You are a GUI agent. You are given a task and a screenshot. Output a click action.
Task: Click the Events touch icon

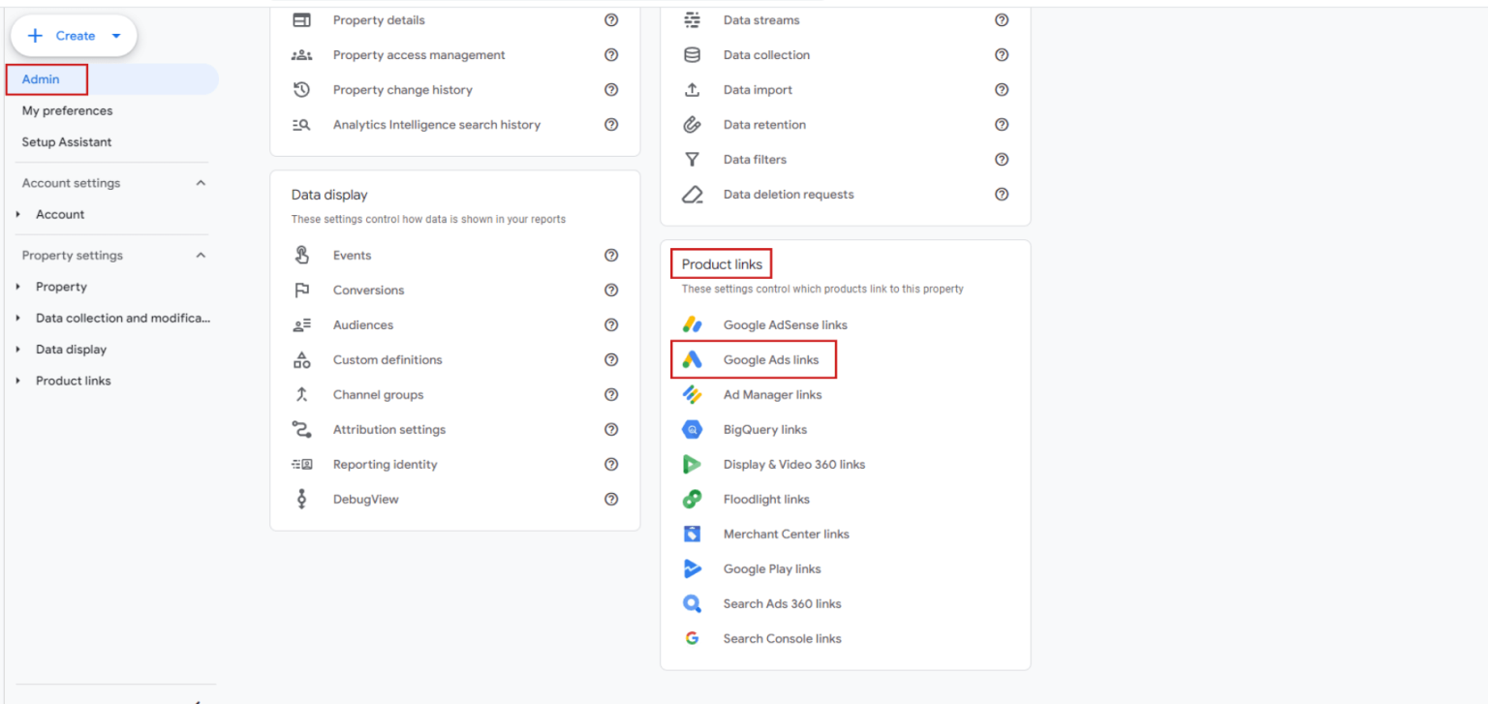[301, 255]
